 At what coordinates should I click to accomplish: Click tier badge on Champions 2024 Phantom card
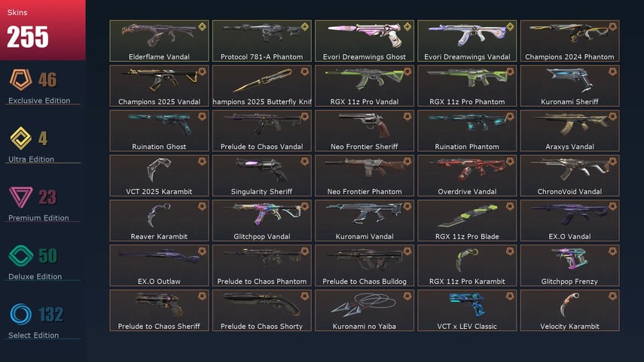click(x=612, y=27)
